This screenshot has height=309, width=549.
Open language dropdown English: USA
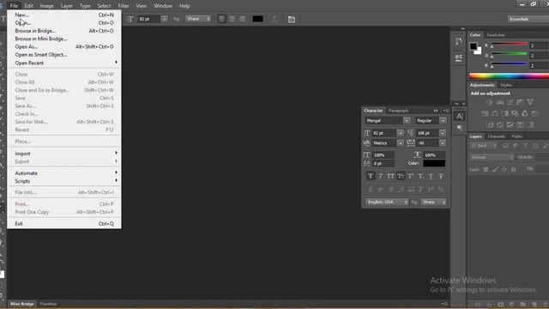pyautogui.click(x=387, y=203)
